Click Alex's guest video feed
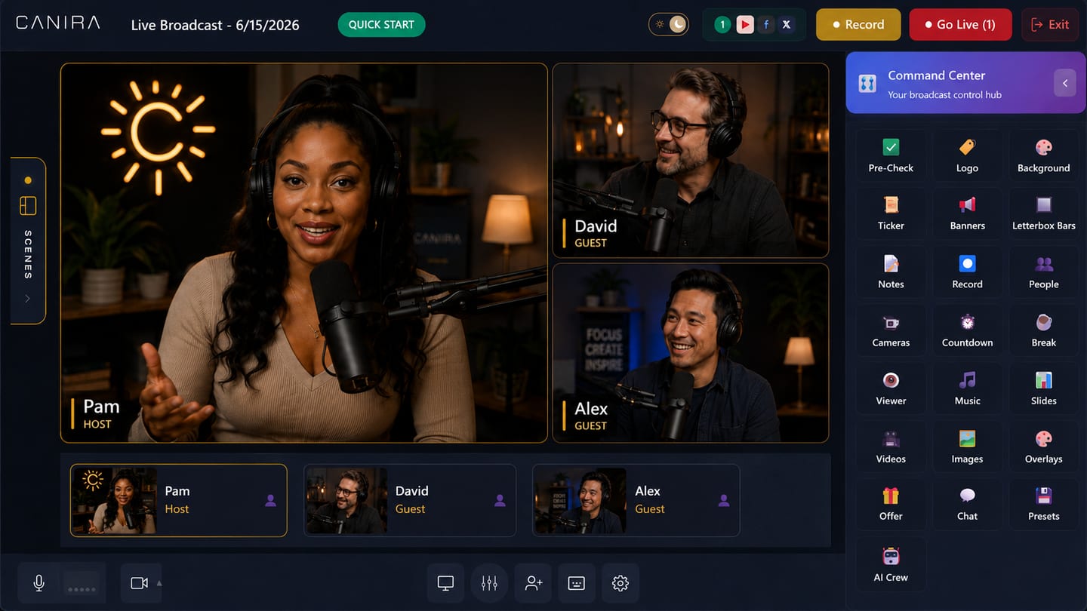 691,352
